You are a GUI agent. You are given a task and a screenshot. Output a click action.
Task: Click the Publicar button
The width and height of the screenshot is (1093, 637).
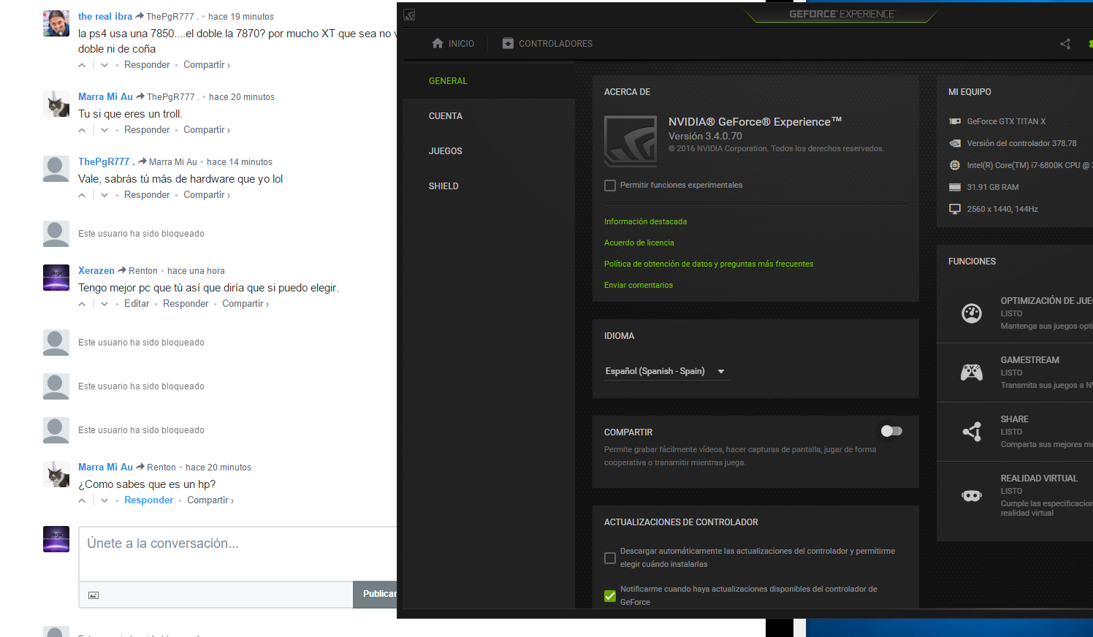point(376,594)
